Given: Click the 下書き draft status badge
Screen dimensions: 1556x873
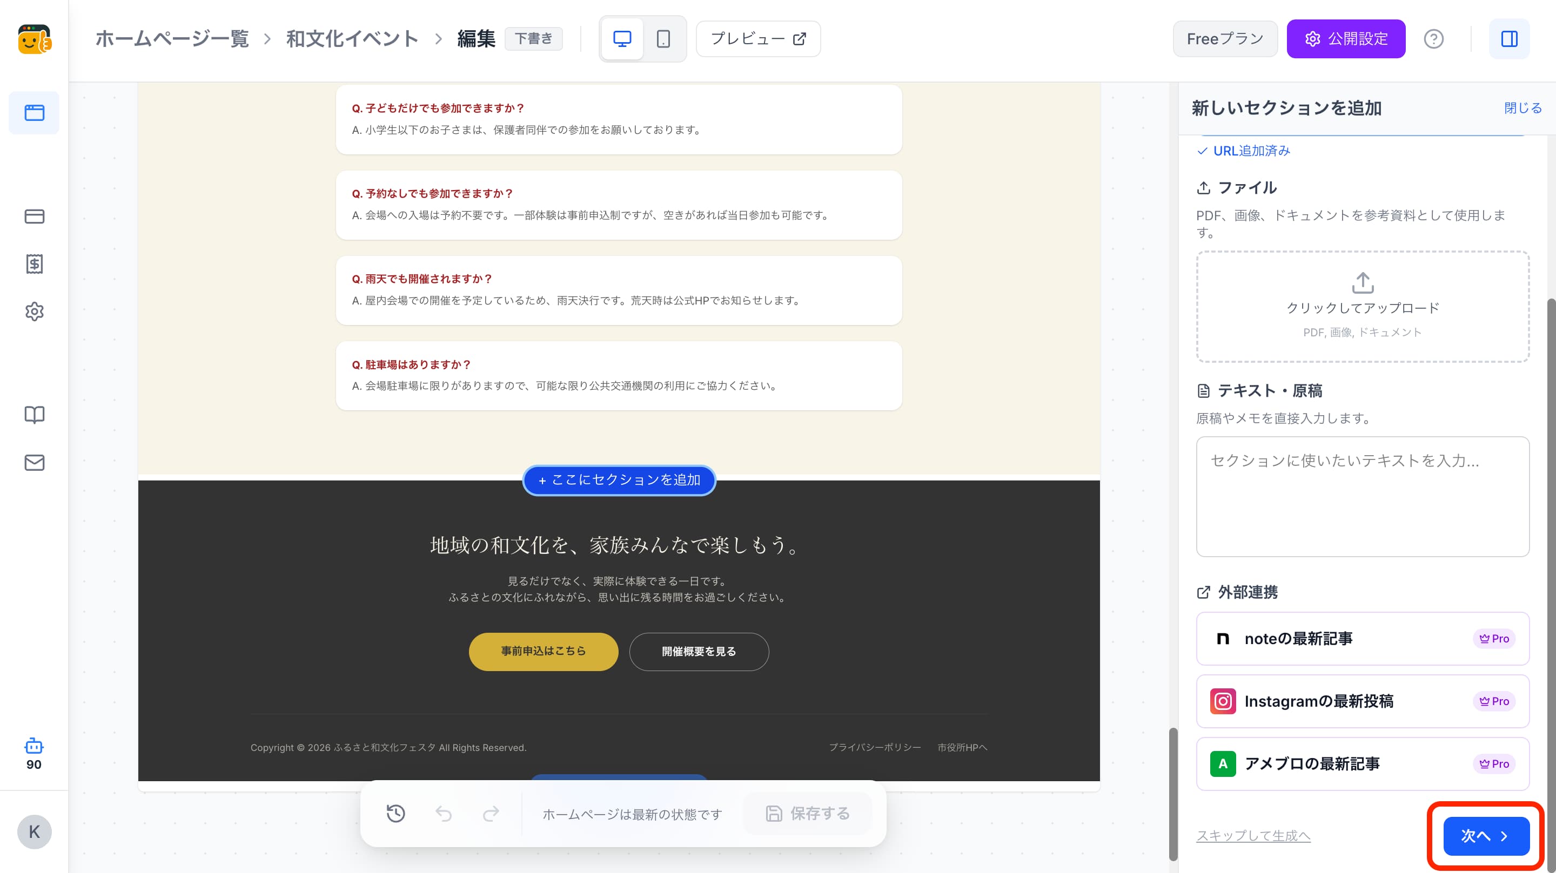Looking at the screenshot, I should coord(533,39).
